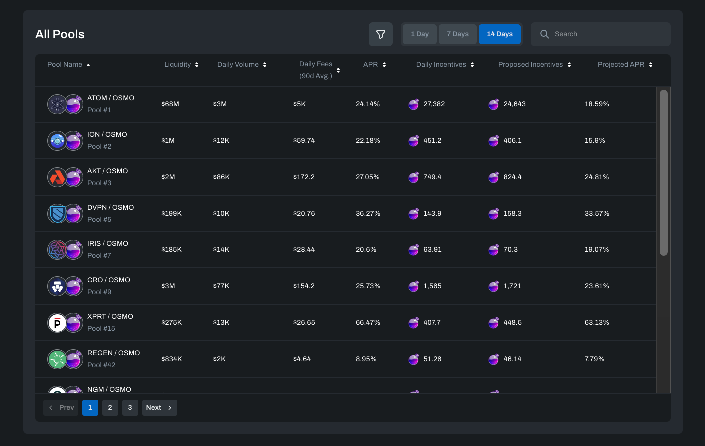Sort by Daily Fees (90d Avg.) column

click(320, 70)
